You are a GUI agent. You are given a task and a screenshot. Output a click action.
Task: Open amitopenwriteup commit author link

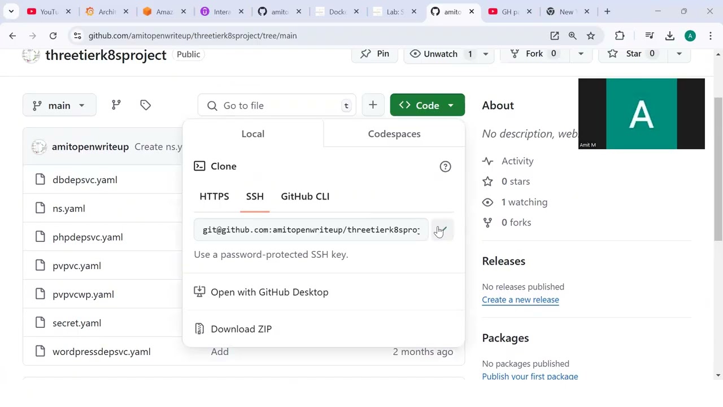pyautogui.click(x=90, y=147)
